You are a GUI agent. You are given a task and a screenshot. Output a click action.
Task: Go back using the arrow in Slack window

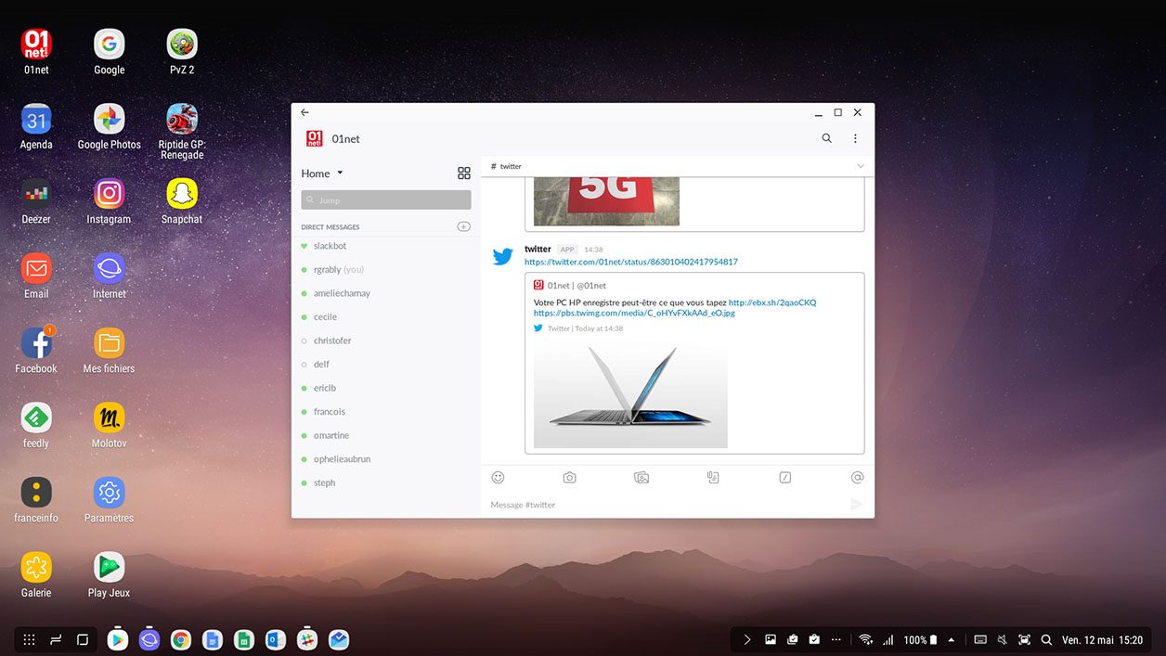tap(304, 112)
